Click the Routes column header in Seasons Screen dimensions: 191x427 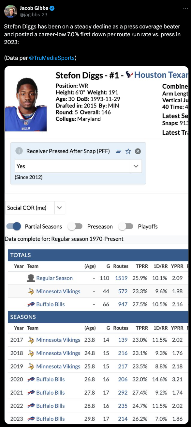click(121, 328)
